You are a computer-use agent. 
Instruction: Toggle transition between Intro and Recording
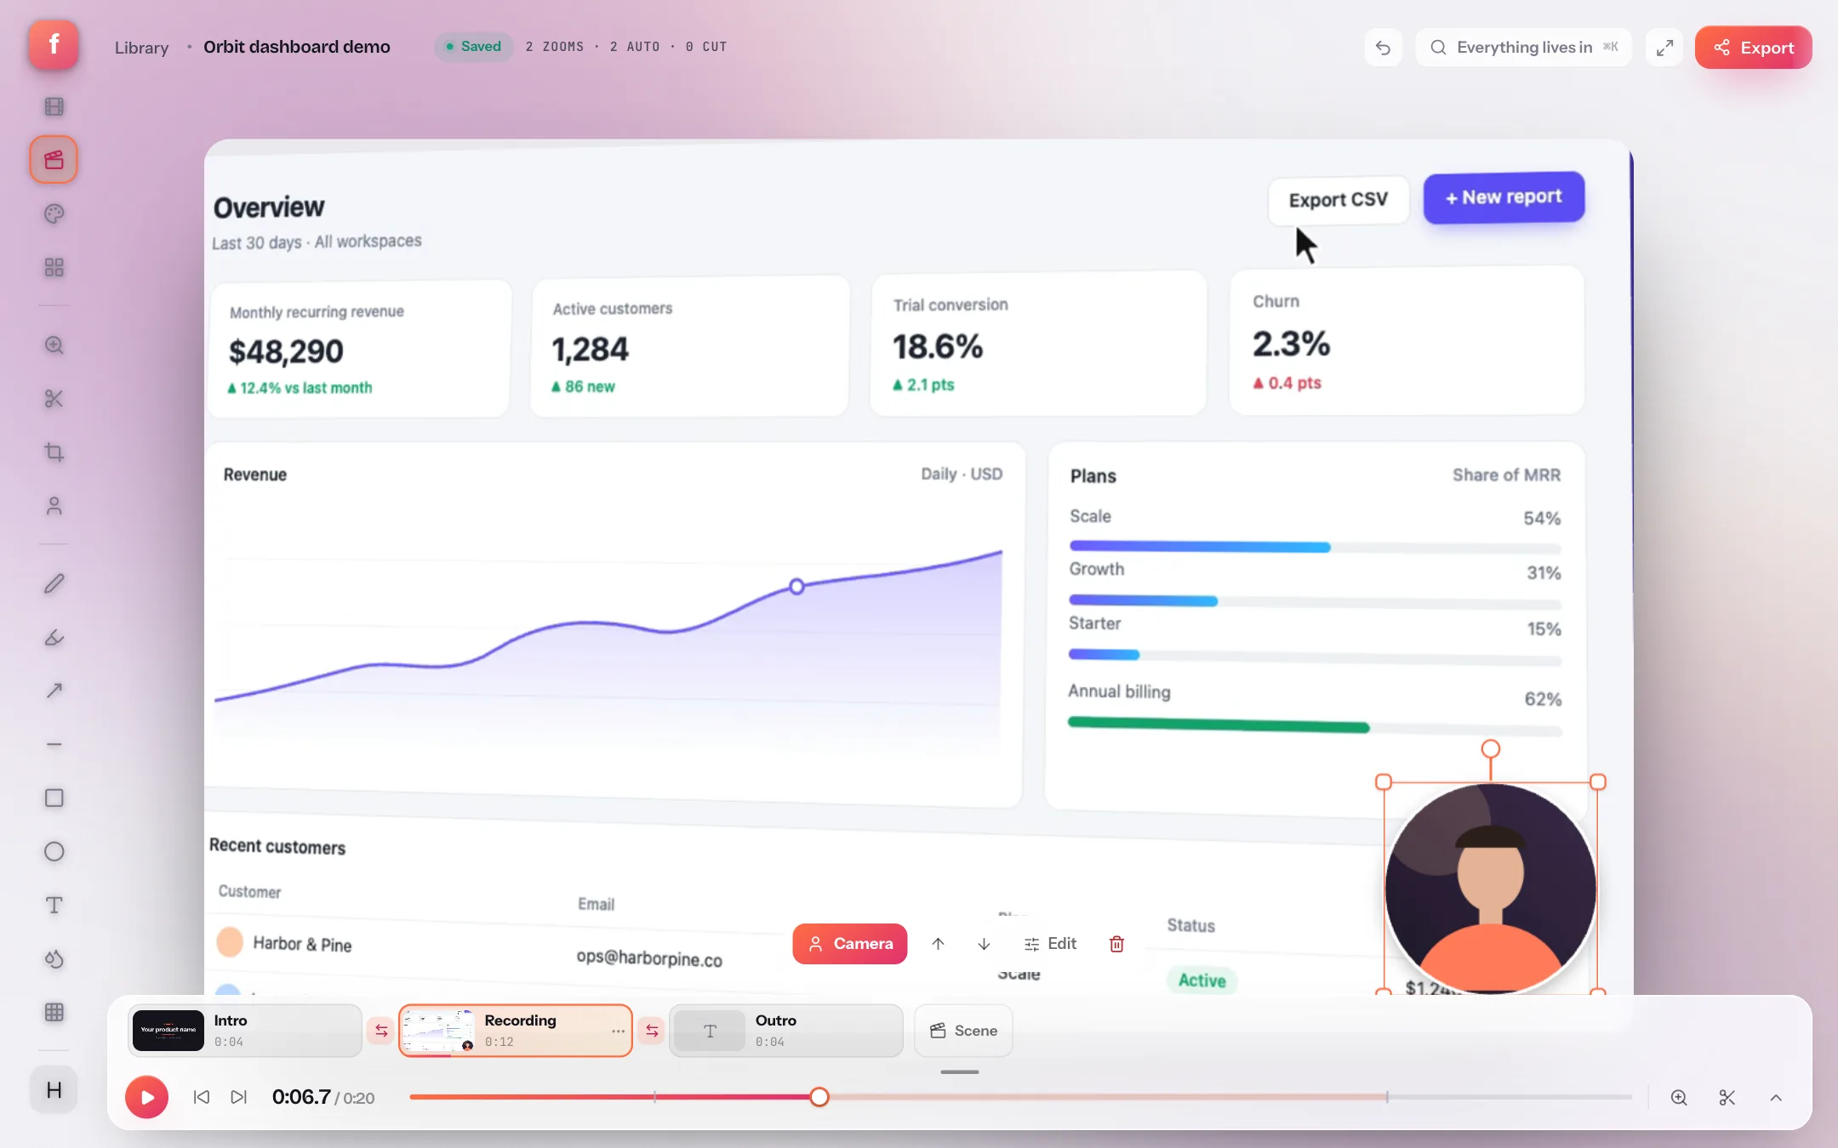(x=381, y=1031)
